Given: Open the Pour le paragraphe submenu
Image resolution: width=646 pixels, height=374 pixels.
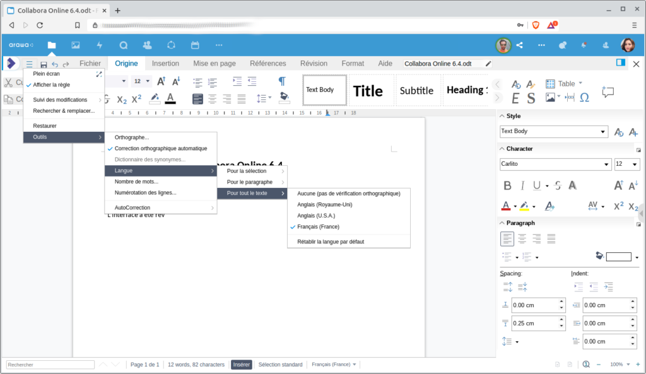Looking at the screenshot, I should [x=252, y=182].
